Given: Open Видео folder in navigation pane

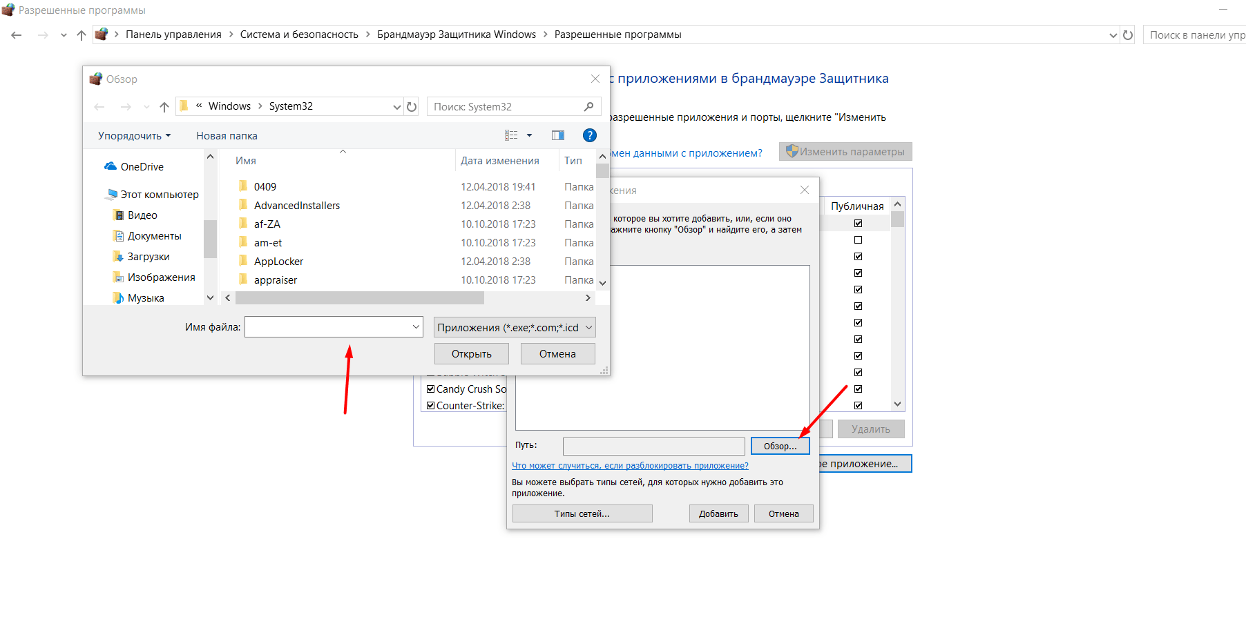Looking at the screenshot, I should click(x=135, y=215).
